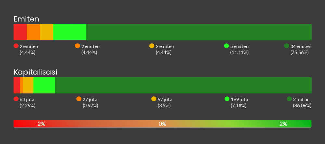This screenshot has height=144, width=325.
Task: Select the bright green Emiten bar segment
Action: pos(70,32)
